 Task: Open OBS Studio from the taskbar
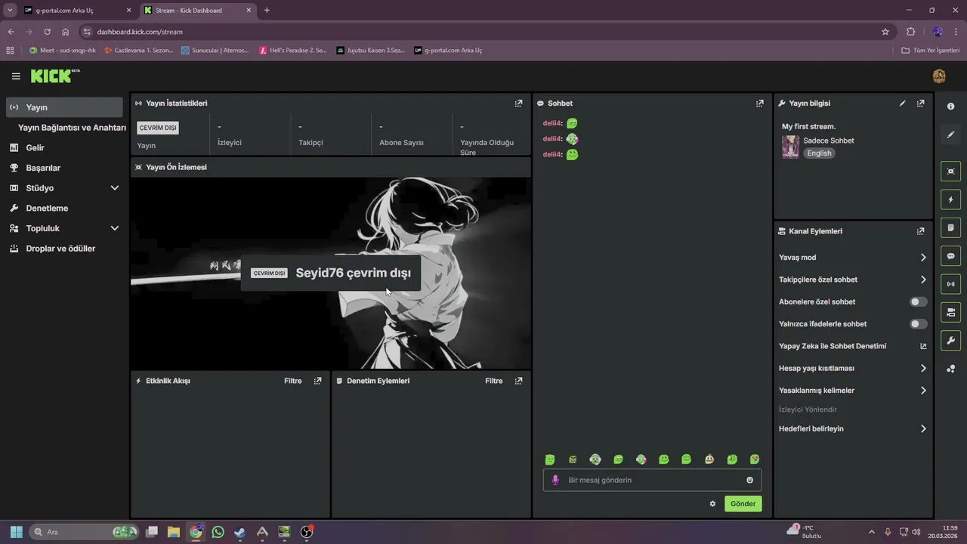pyautogui.click(x=306, y=532)
